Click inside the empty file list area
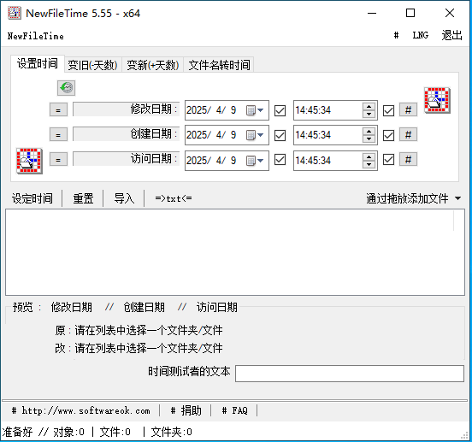Viewport: 472px width, 442px height. 235,252
